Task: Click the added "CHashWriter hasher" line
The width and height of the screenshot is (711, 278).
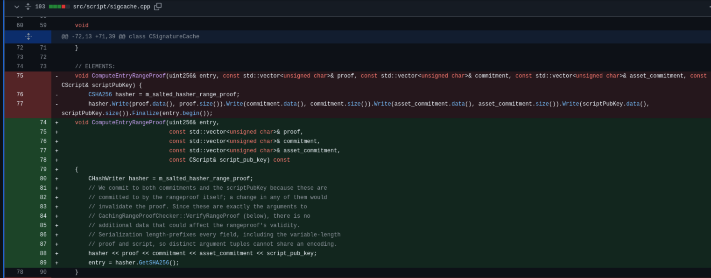Action: 170,178
